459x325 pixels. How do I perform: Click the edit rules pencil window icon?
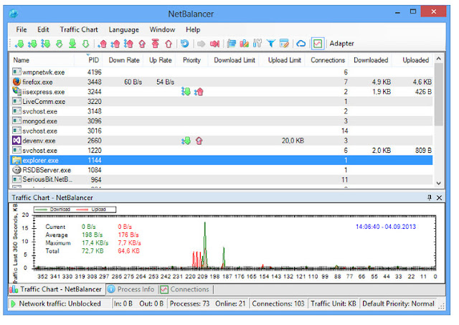pyautogui.click(x=284, y=44)
